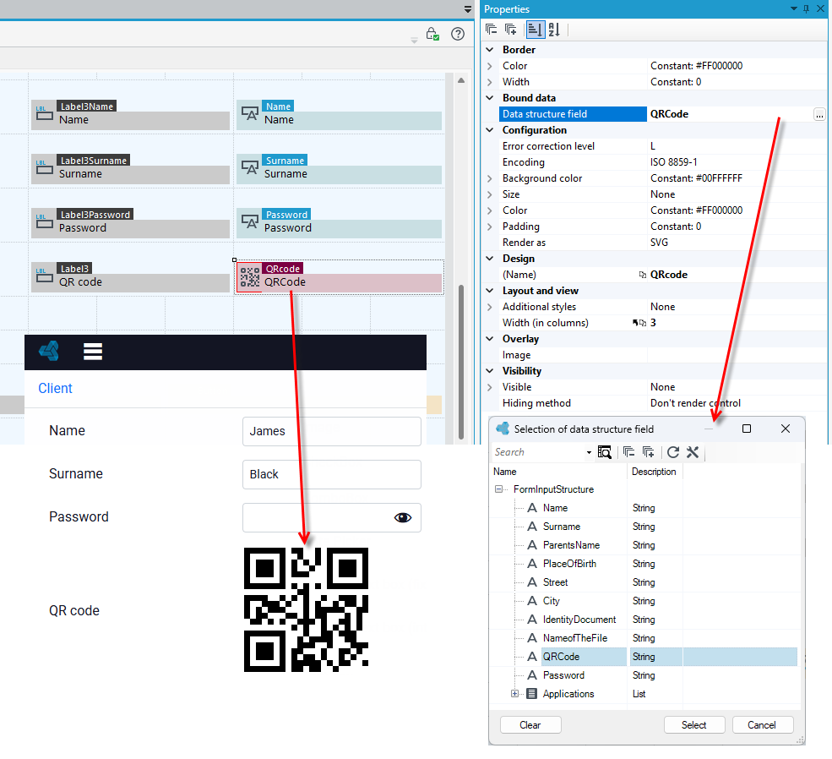Click the Clear button in the dialog

click(530, 725)
